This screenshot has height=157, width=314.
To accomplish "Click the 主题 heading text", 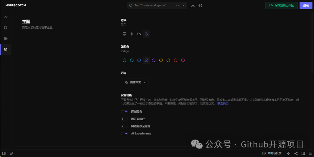I will [x=26, y=21].
